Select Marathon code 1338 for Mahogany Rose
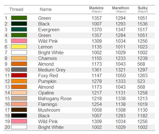Viewport: 159px width, 134px height. coord(121,99)
